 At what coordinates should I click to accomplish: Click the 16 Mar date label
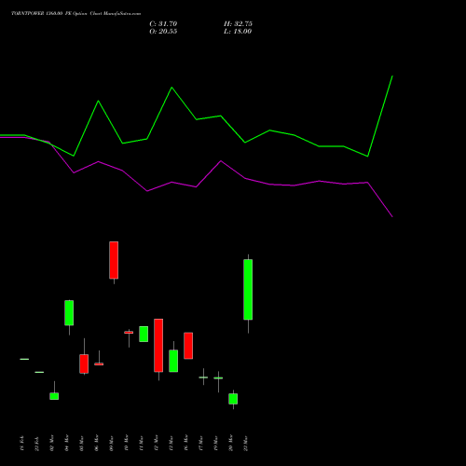[x=186, y=443]
